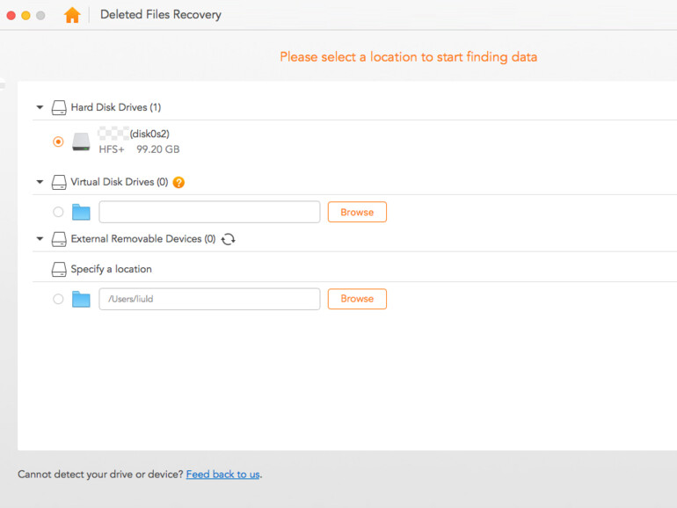Click the orange Home icon

(72, 15)
